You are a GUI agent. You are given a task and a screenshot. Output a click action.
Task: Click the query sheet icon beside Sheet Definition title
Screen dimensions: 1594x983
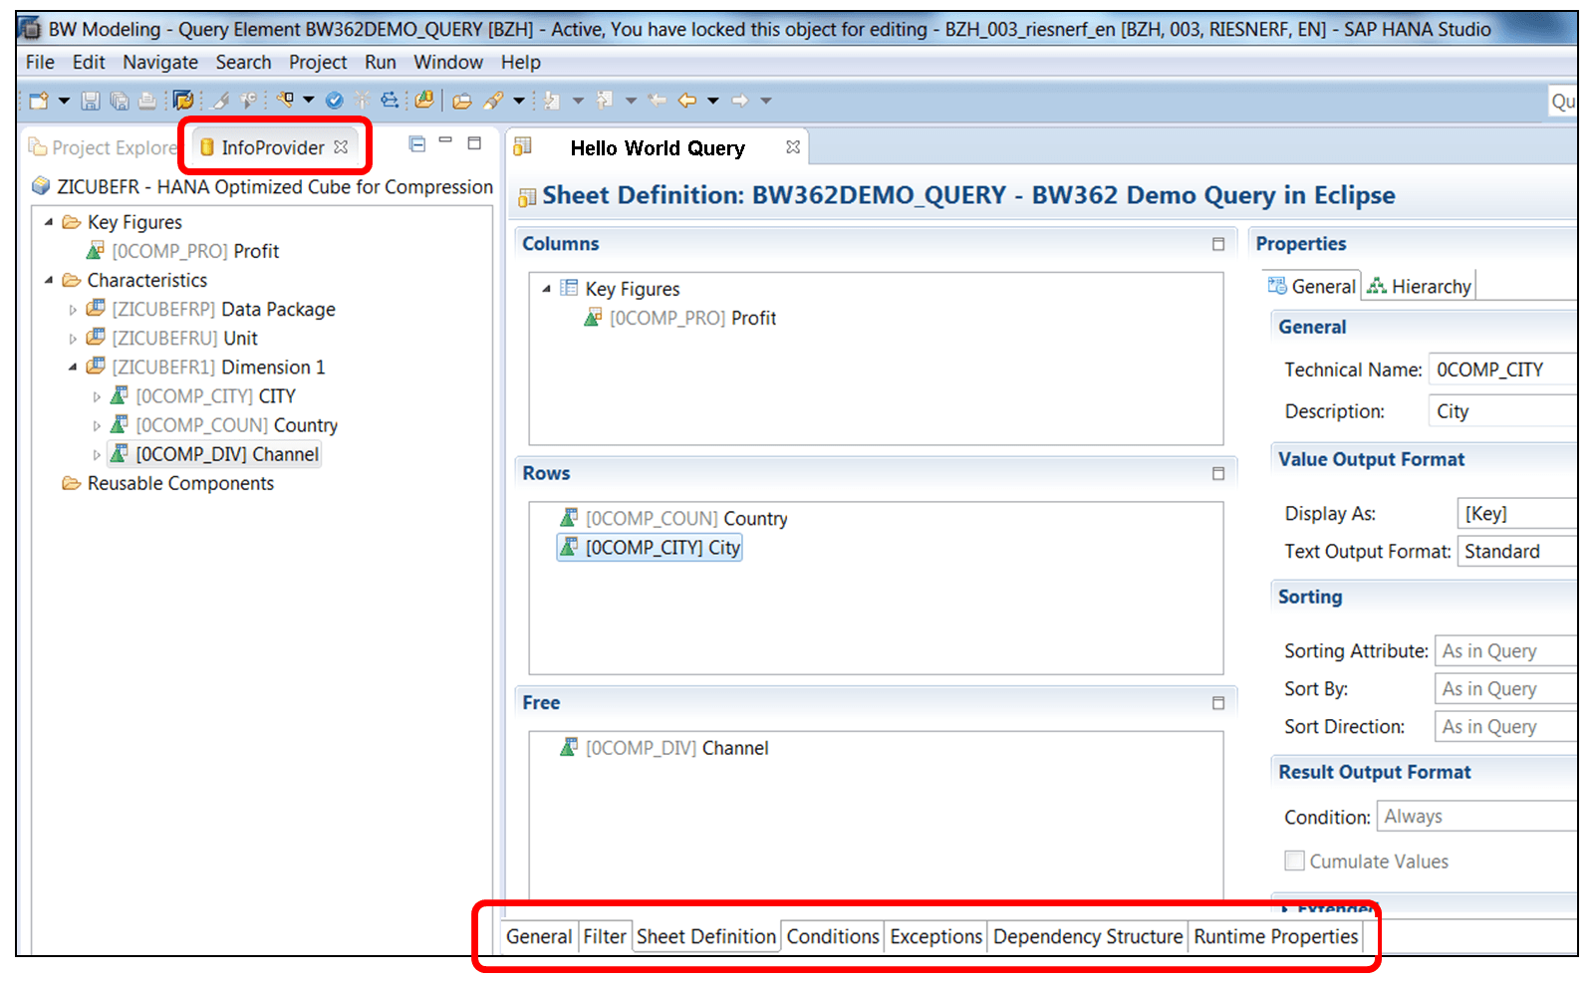(527, 197)
